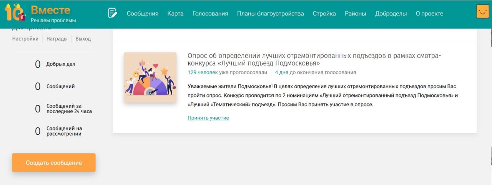The image size is (492, 185).
Task: View the Награды link in sidebar
Action: (57, 39)
